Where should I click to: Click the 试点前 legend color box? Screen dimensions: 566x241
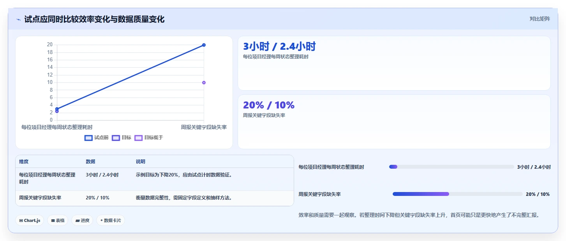(x=88, y=138)
